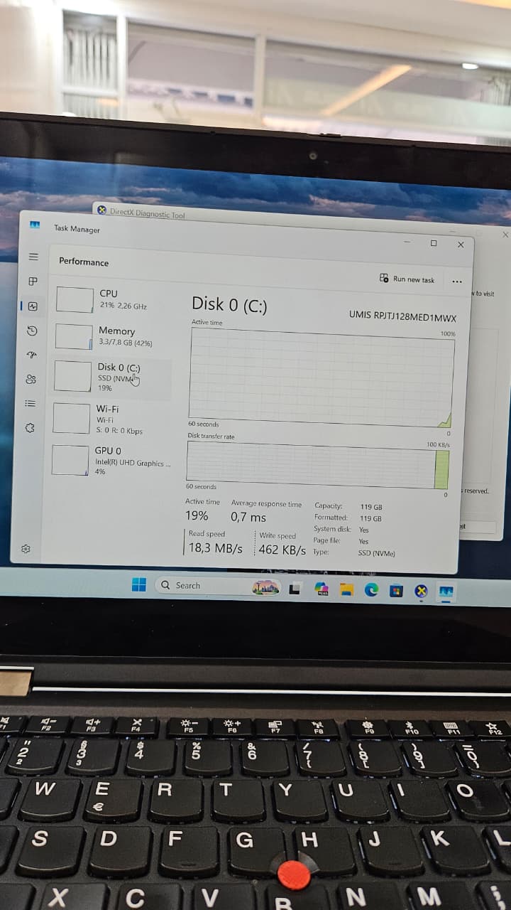The width and height of the screenshot is (511, 910).
Task: Click the 0,7 ms response time value
Action: (x=248, y=518)
